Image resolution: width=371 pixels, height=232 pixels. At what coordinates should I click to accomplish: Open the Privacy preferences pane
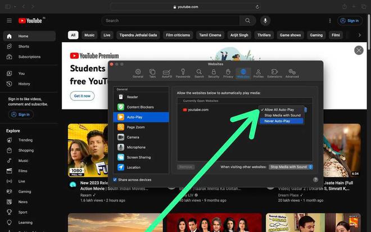pyautogui.click(x=228, y=74)
